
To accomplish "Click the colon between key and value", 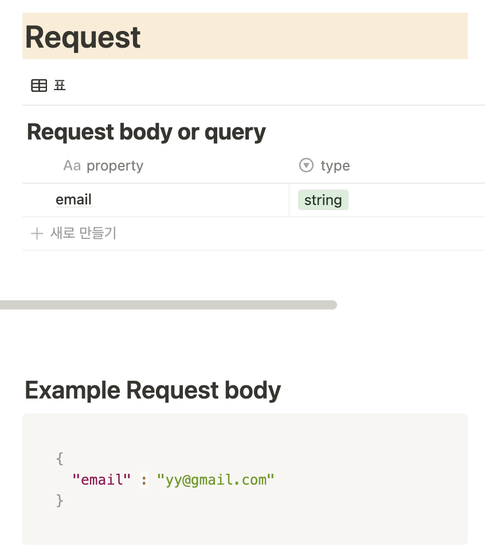I will (x=144, y=479).
